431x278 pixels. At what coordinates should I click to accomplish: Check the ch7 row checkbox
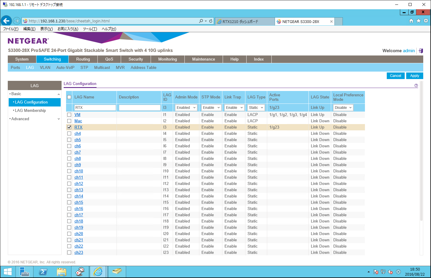(x=69, y=152)
